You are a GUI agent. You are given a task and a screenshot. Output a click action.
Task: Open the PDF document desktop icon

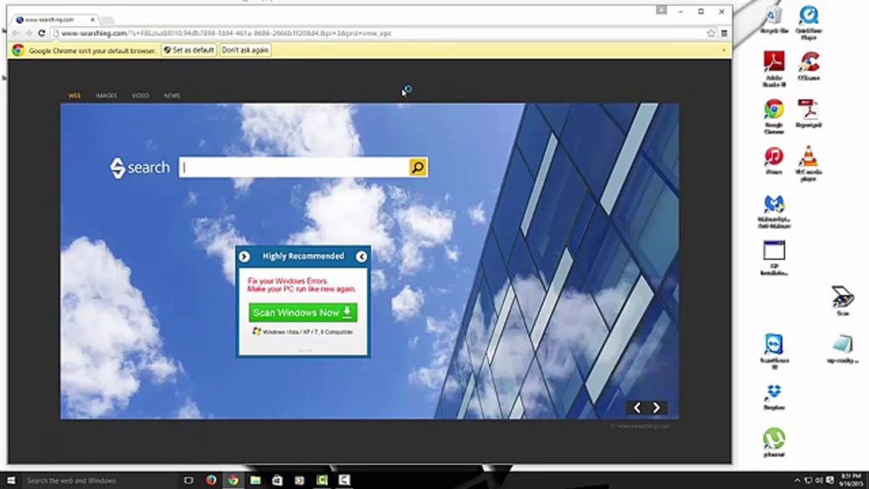click(809, 113)
